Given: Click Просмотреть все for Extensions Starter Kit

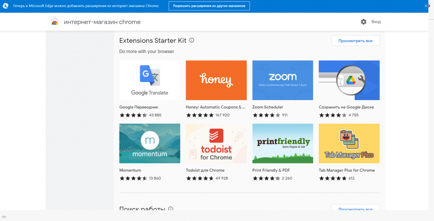Looking at the screenshot, I should point(355,41).
